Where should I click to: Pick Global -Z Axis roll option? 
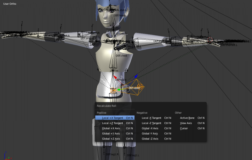coord(154,139)
